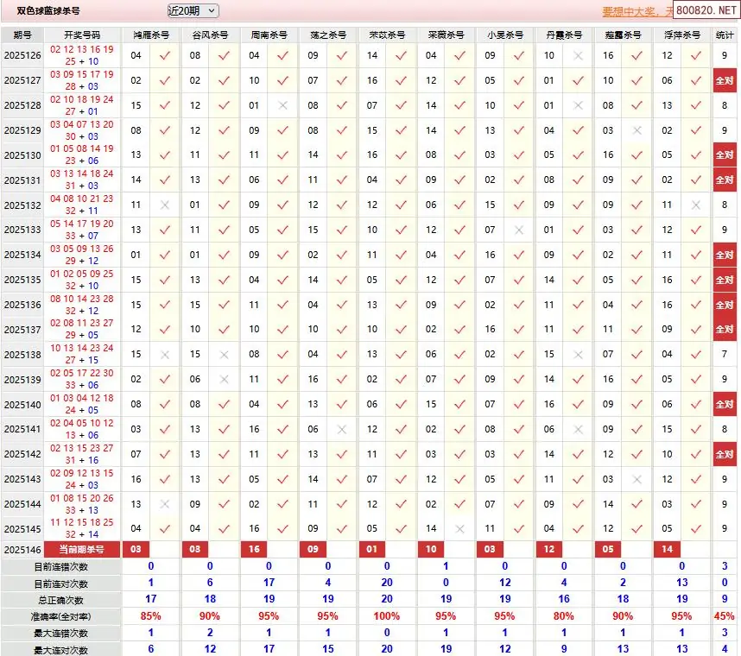Screen dimensions: 741x656
Task: Click the X mark for 采薇杀号 in row 2025145
Action: [x=460, y=529]
